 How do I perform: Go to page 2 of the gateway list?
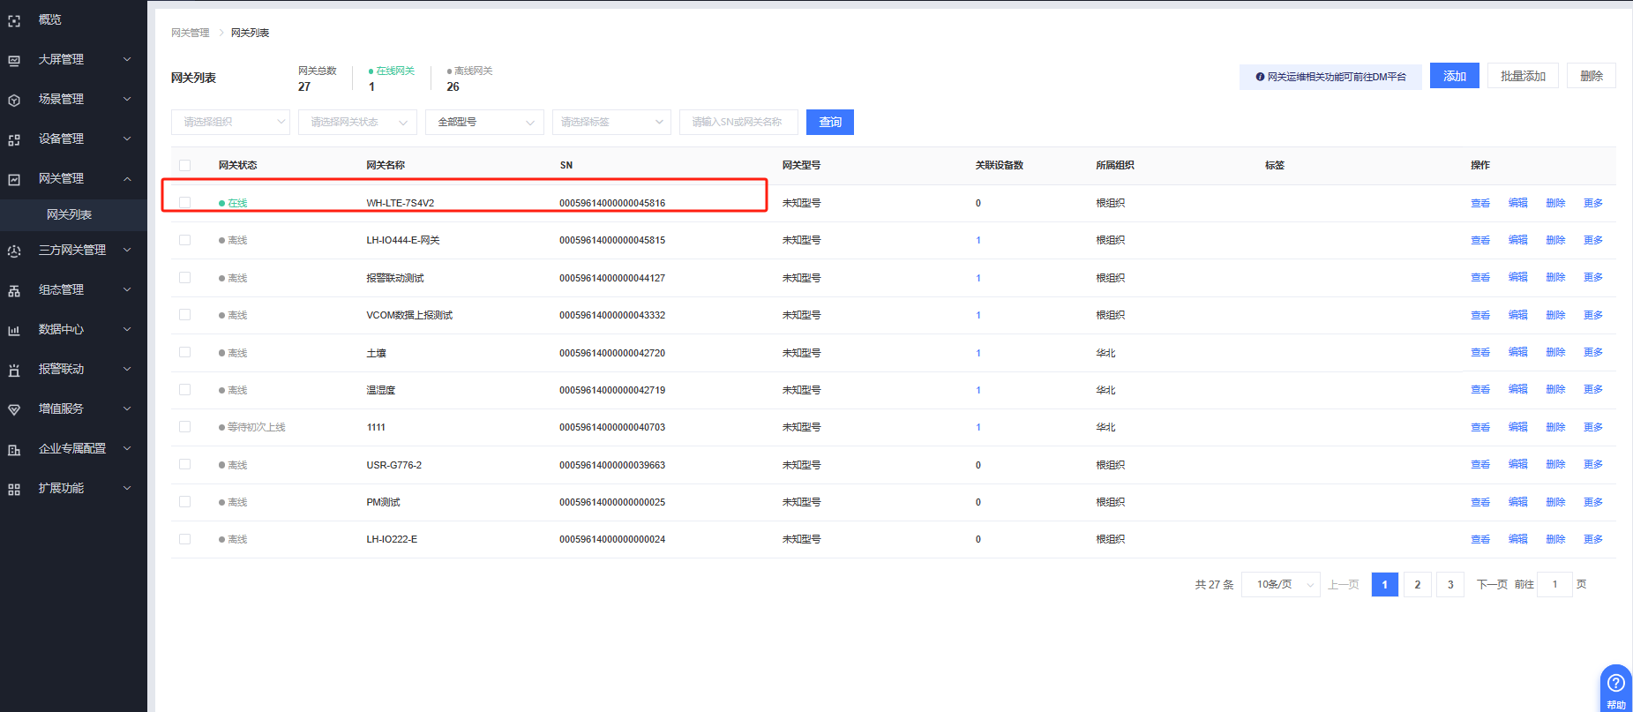(1417, 584)
